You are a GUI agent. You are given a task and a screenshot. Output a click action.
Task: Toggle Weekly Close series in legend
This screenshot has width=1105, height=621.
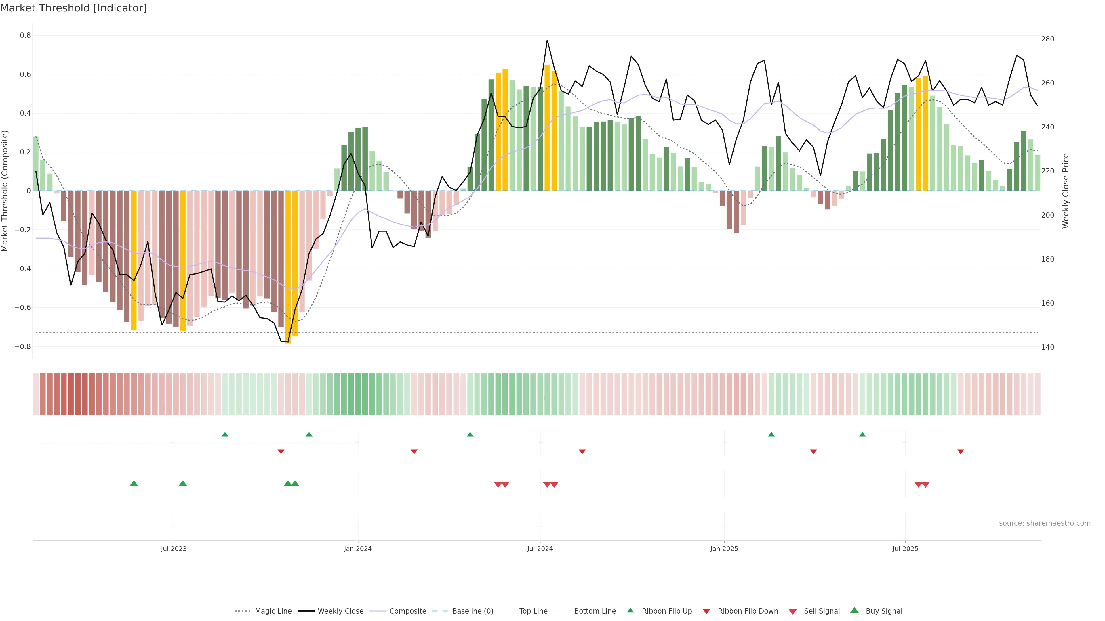[x=340, y=611]
